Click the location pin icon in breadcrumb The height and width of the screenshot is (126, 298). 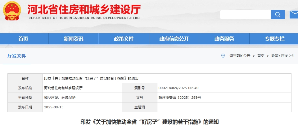coord(223,56)
